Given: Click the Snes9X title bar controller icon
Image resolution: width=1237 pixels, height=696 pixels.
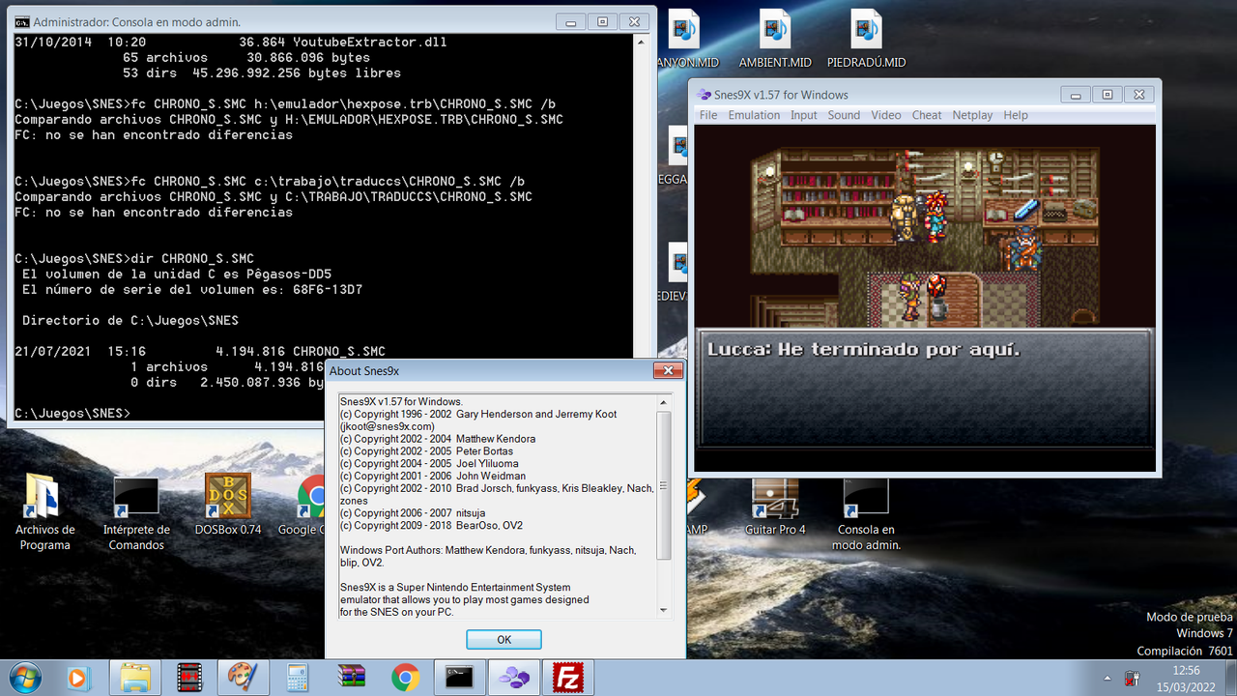Looking at the screenshot, I should (704, 95).
